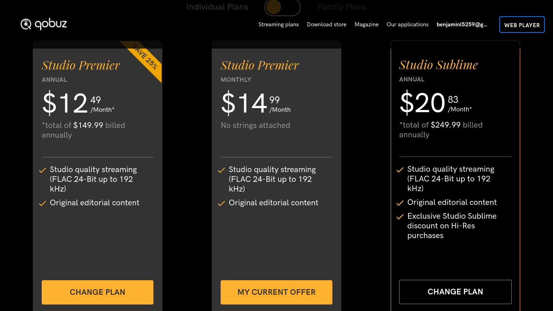Click Studio quality streaming checkmark in Sublime card
The image size is (553, 311).
[x=400, y=170]
